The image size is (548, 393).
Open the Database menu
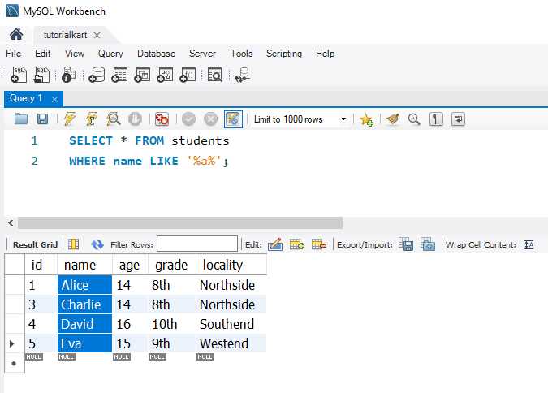click(156, 54)
